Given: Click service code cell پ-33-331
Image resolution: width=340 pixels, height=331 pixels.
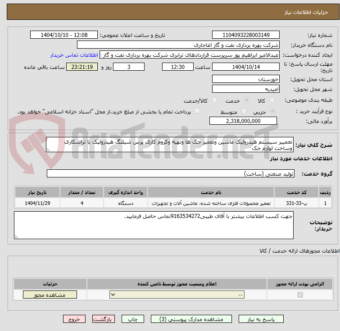Looking at the screenshot, I should 296,203.
